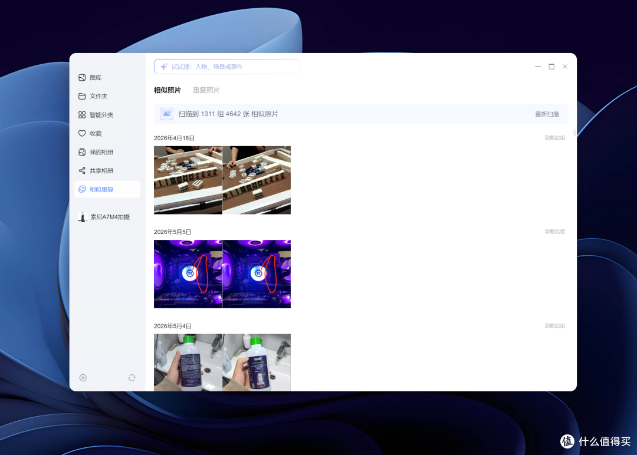The width and height of the screenshot is (637, 455).
Task: Open the right purple PC case photo
Action: pyautogui.click(x=257, y=274)
